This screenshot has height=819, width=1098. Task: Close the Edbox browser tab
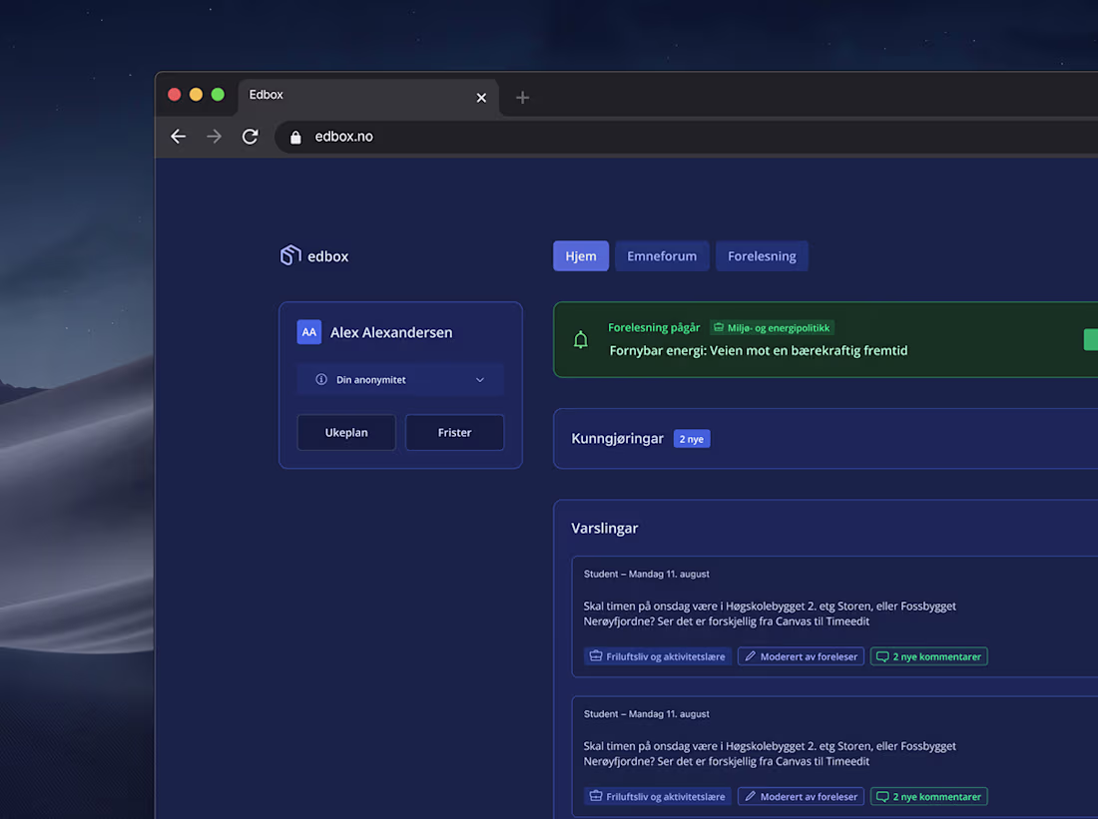pos(481,98)
